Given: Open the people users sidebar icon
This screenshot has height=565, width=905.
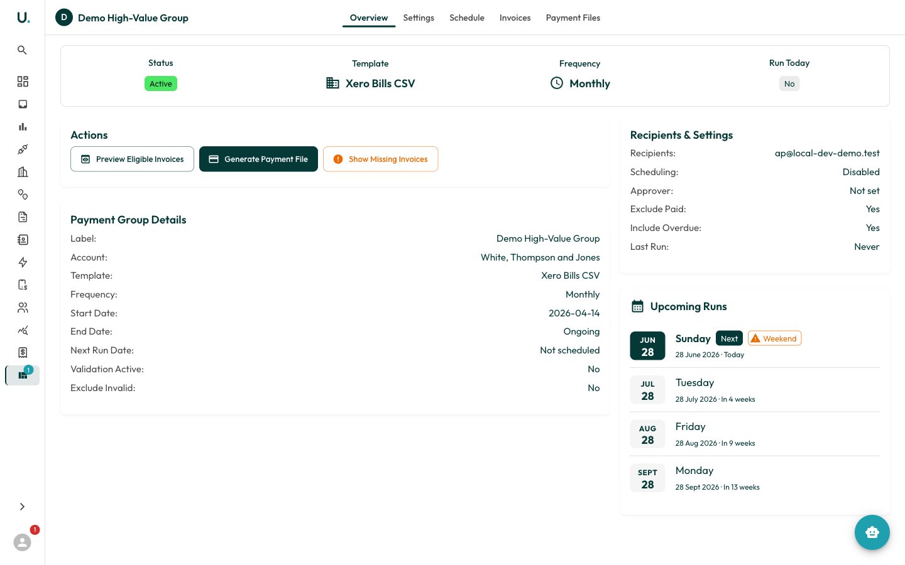Looking at the screenshot, I should coord(23,308).
